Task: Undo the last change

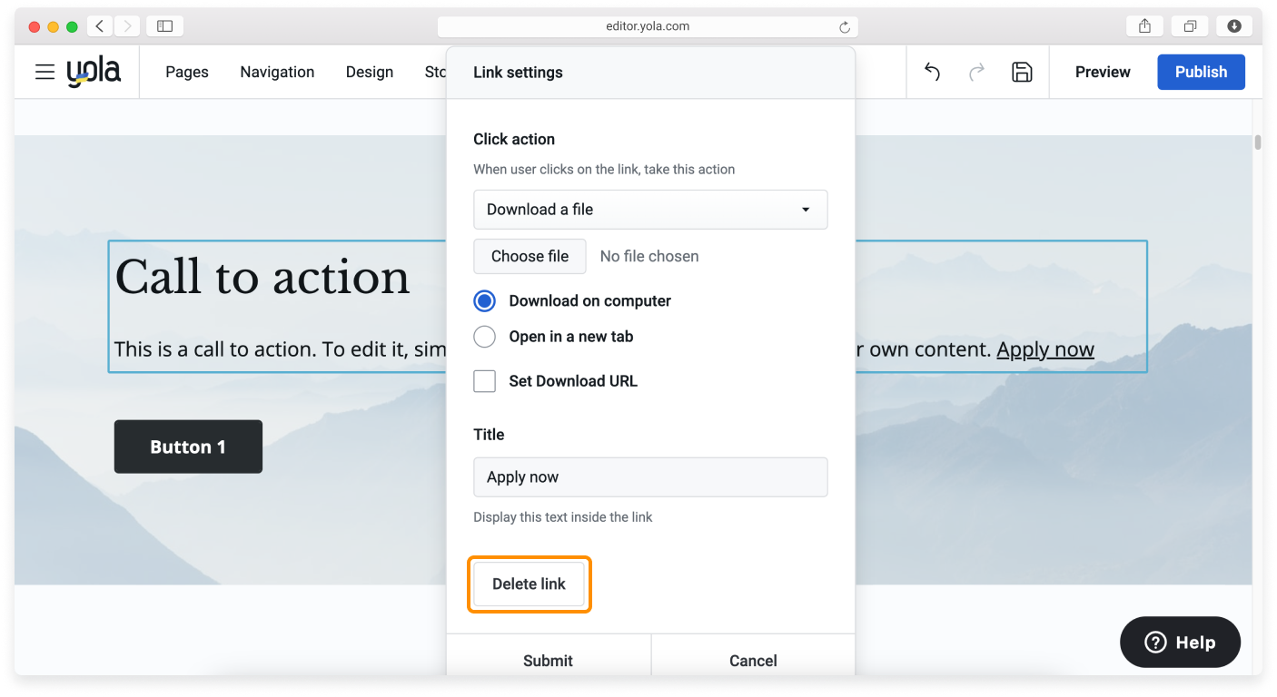Action: click(931, 72)
